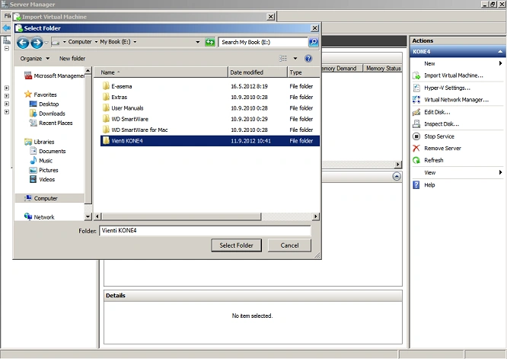Select Computer in navigation pane
The width and height of the screenshot is (507, 359).
pos(49,198)
